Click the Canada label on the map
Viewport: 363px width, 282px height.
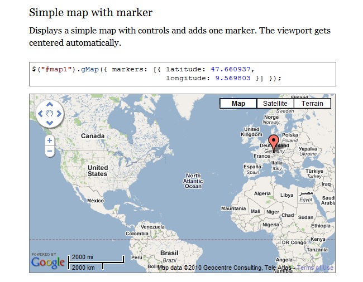[93, 136]
